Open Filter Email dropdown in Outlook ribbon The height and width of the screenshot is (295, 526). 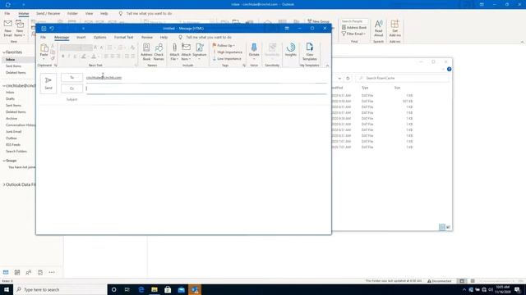[353, 34]
